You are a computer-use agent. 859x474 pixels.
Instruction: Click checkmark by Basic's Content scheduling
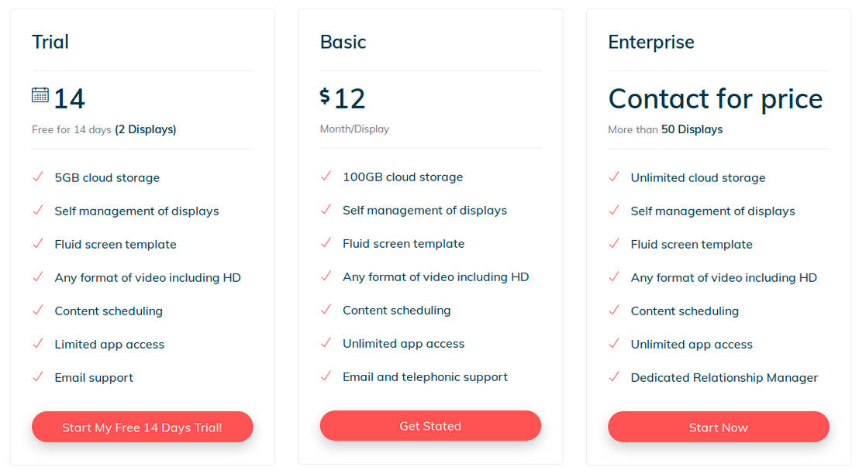pos(326,310)
